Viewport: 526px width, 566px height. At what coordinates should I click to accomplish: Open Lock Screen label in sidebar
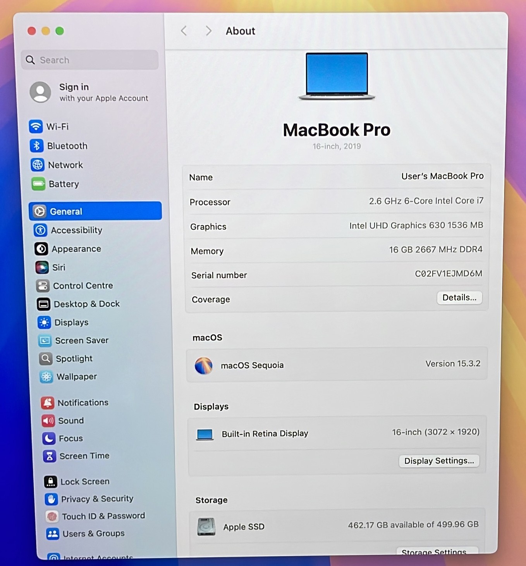point(85,482)
